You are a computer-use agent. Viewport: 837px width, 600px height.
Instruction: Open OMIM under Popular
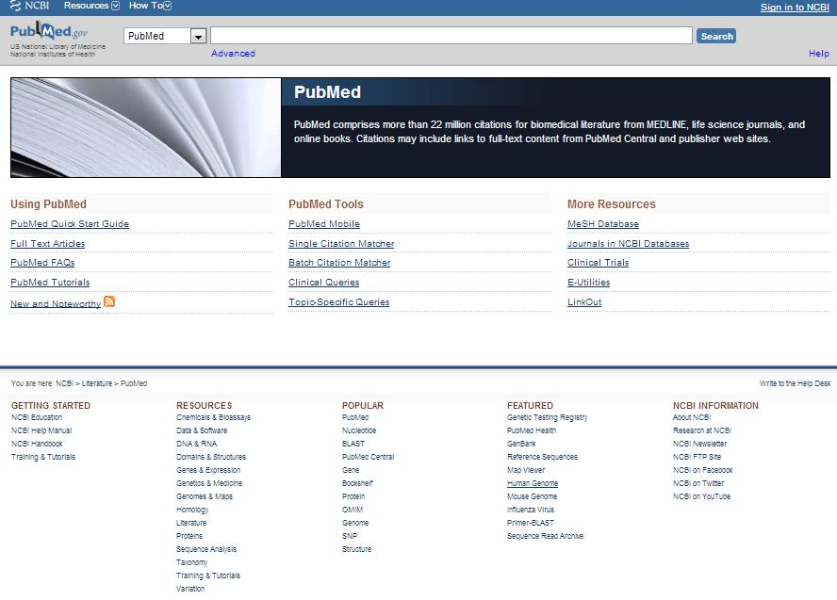352,510
